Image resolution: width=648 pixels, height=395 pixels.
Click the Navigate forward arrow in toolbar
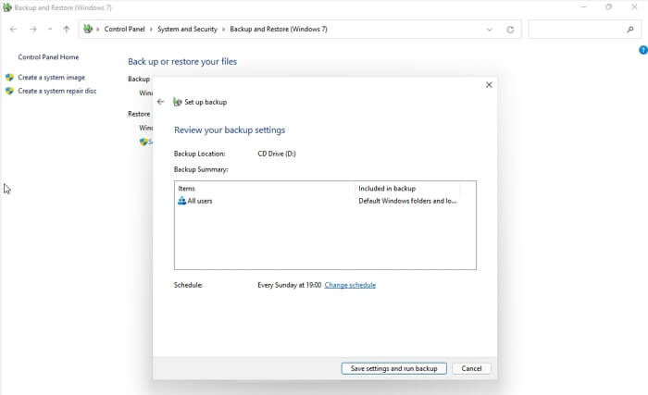click(32, 30)
